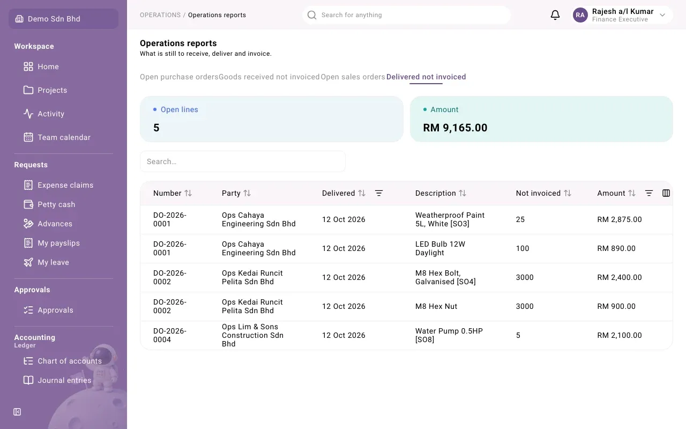Sort by Amount column arrows
This screenshot has height=429, width=686.
[632, 193]
